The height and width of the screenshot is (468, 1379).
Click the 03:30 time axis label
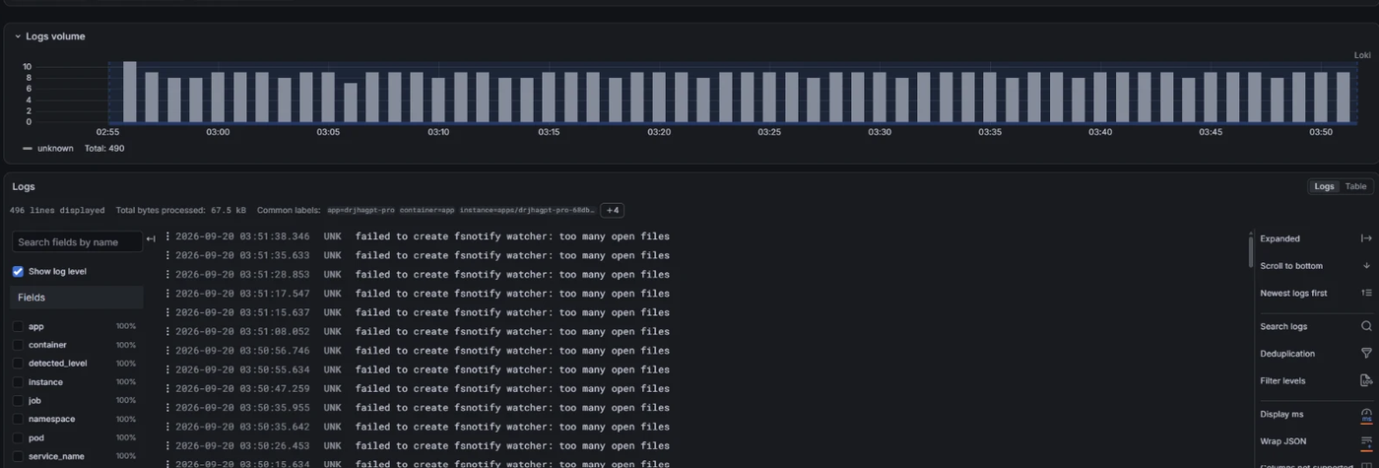[880, 132]
